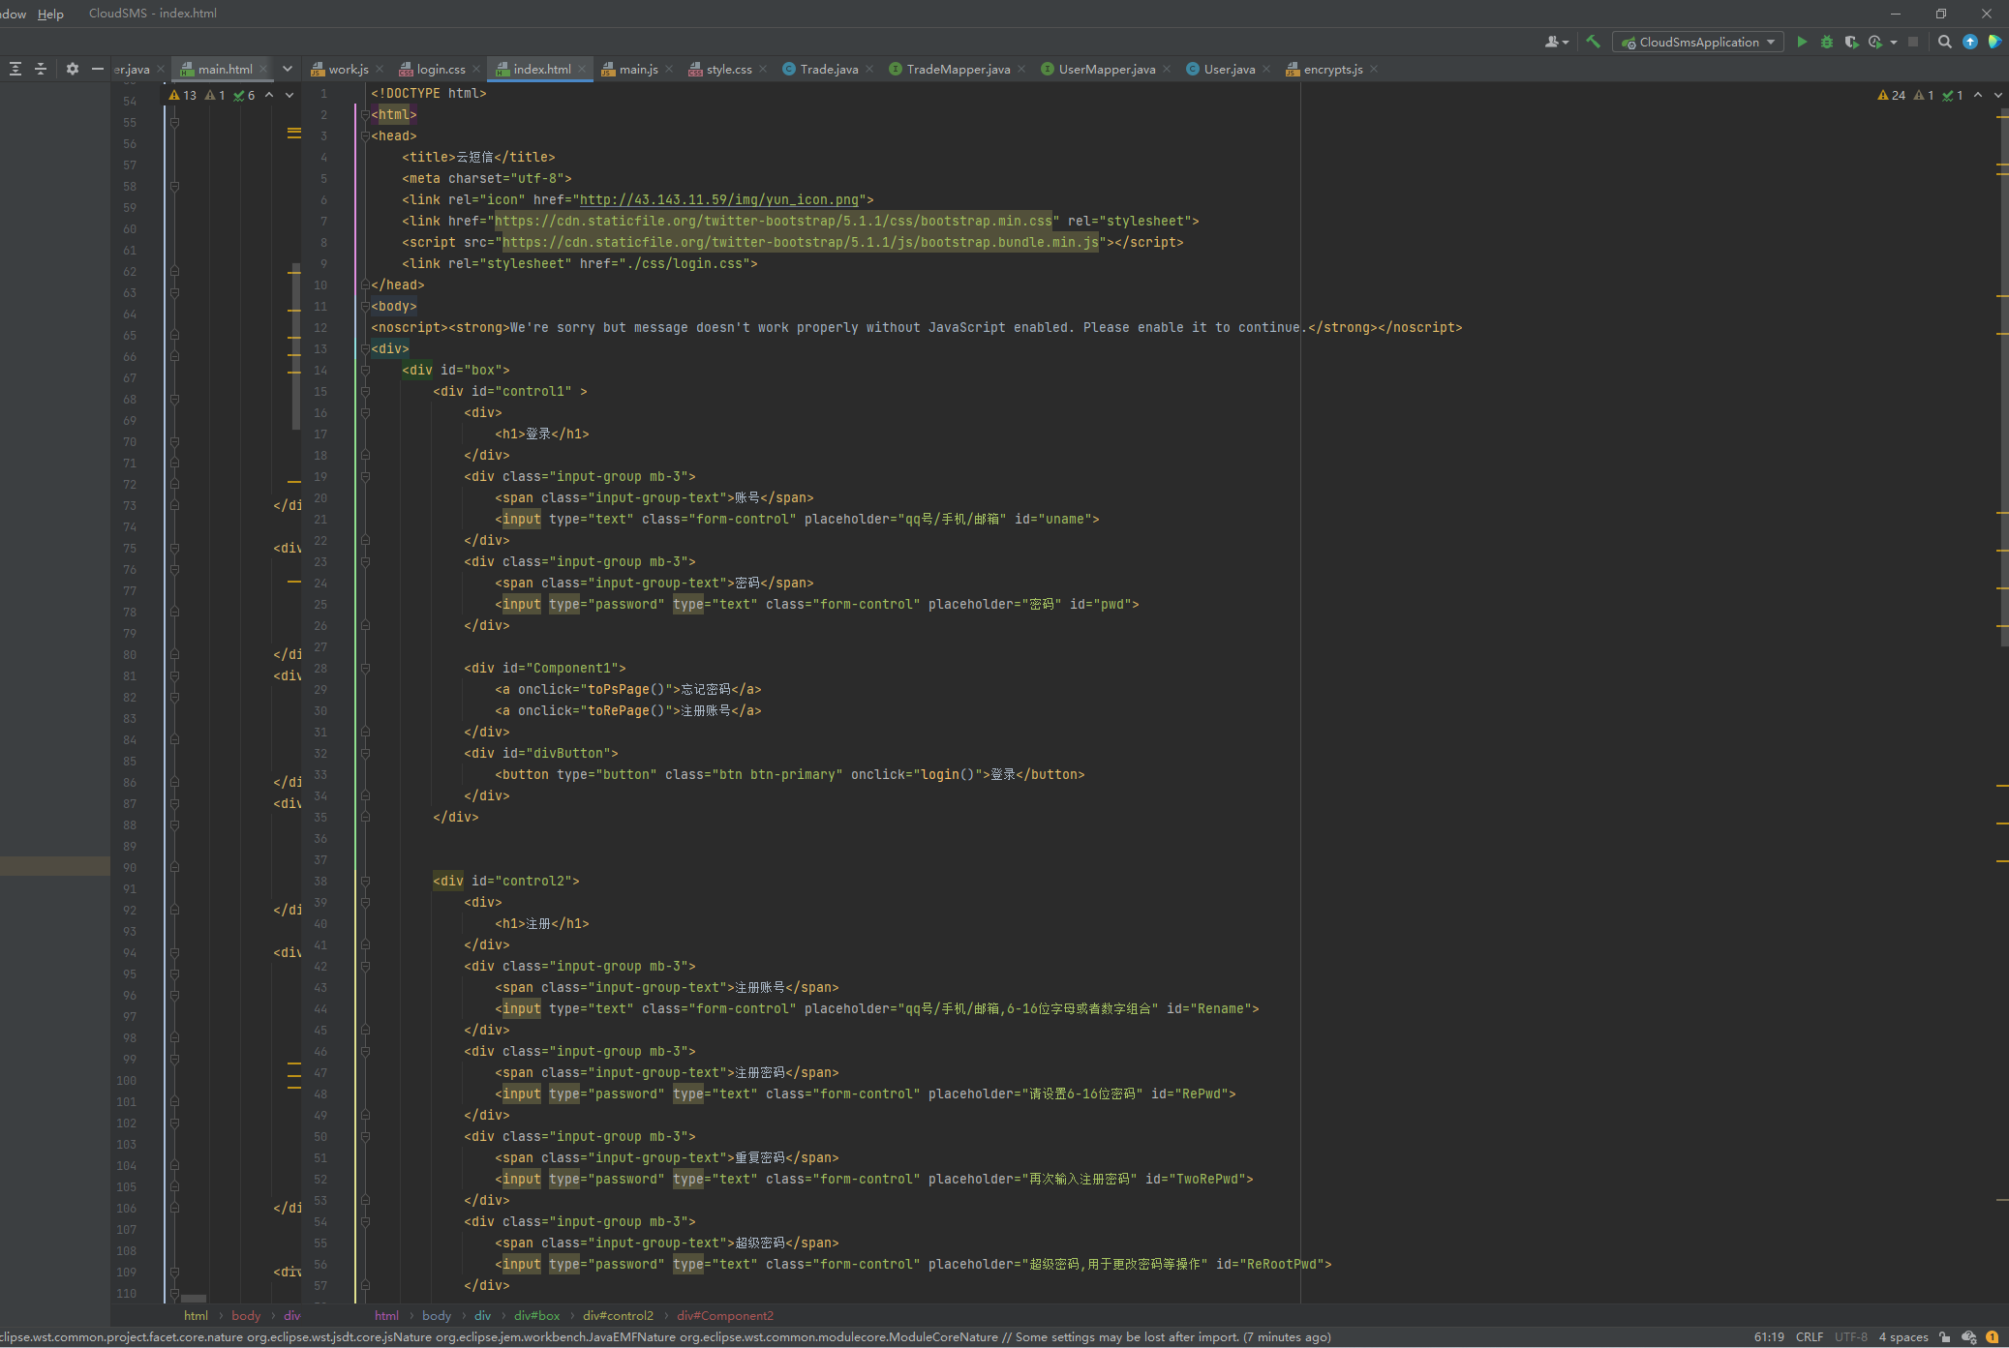2009x1348 pixels.
Task: Click the left editor horizontal scrollbar thumb
Action: [194, 1299]
